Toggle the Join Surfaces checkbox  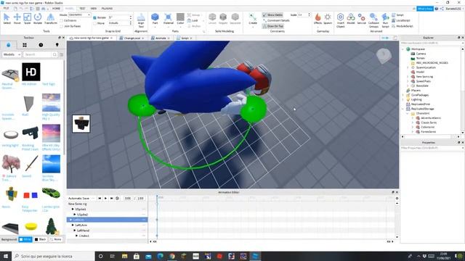click(62, 26)
